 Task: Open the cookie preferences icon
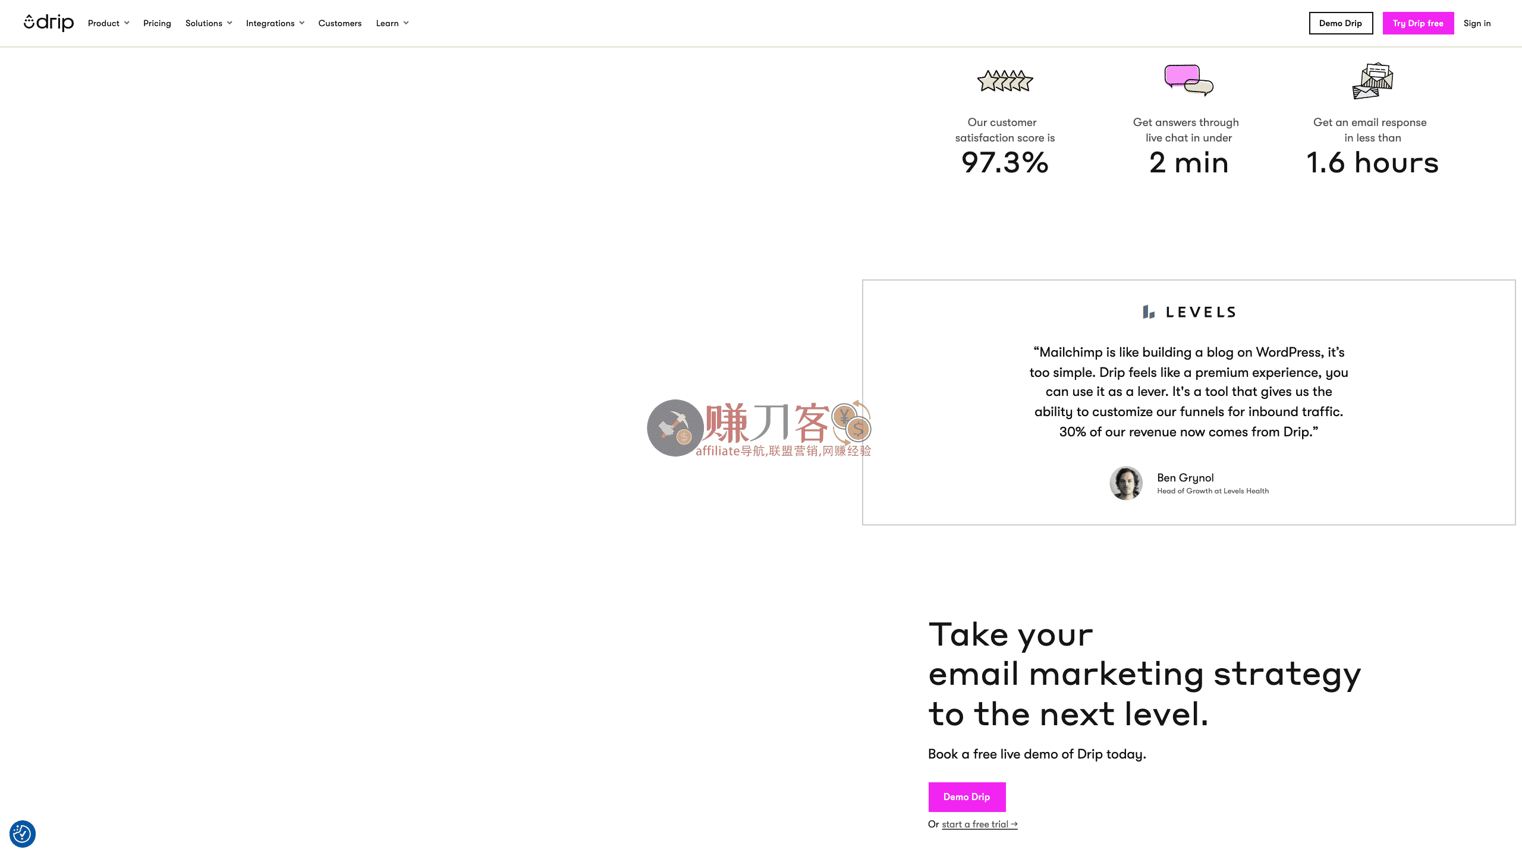coord(23,833)
